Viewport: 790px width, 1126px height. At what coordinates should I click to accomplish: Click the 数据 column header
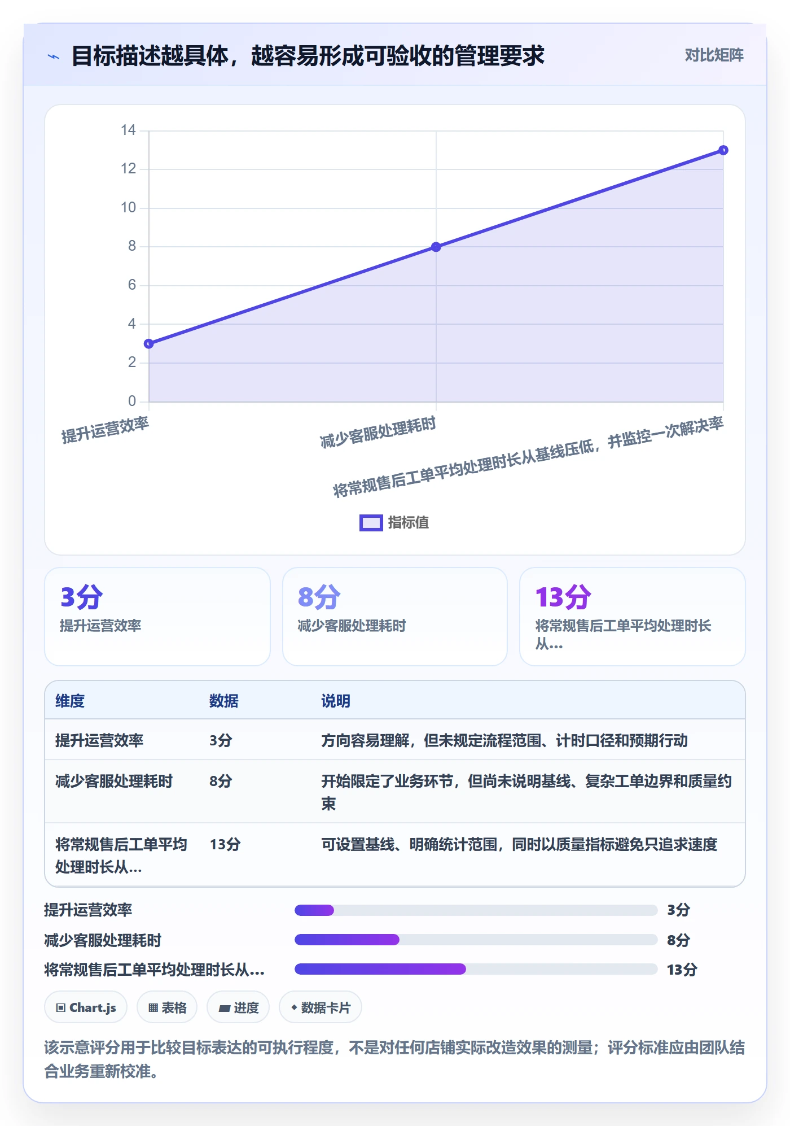[224, 701]
